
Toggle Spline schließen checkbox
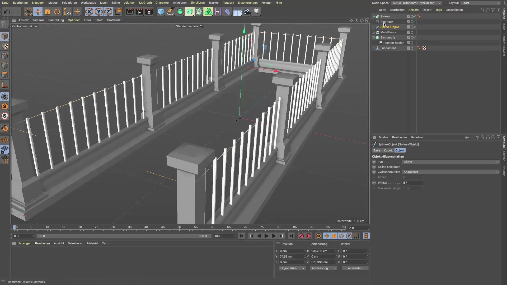[403, 167]
